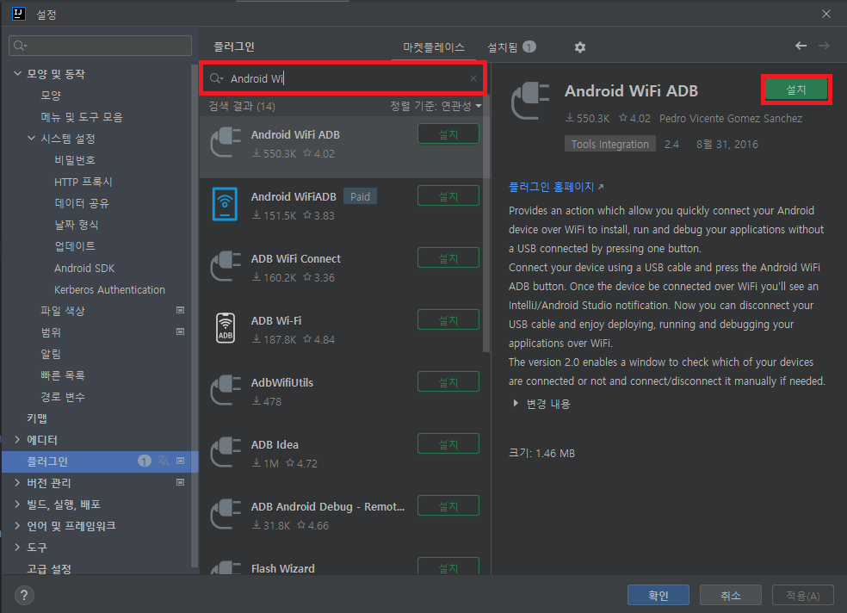Collapse the 시스템 설정 tree node
Image resolution: width=847 pixels, height=613 pixels.
point(31,139)
